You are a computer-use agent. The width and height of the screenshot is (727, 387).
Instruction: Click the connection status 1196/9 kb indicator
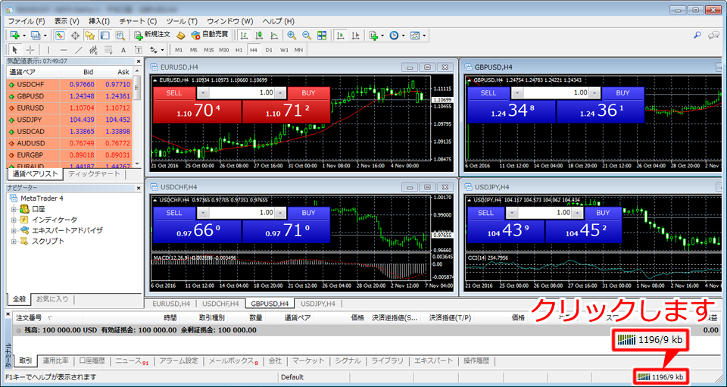tap(661, 376)
